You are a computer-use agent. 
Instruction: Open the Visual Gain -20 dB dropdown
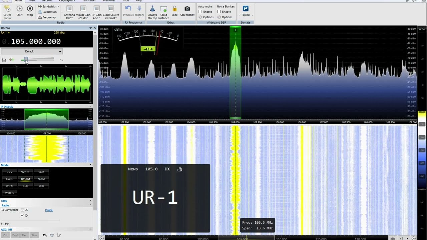coord(83,12)
